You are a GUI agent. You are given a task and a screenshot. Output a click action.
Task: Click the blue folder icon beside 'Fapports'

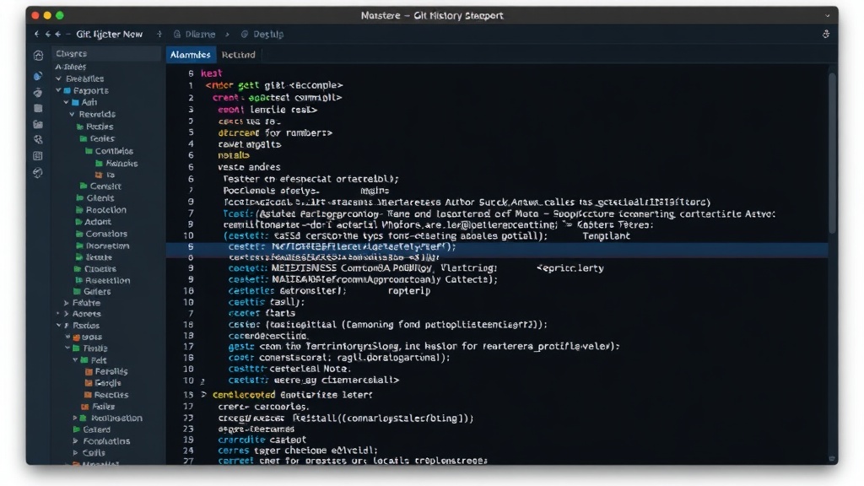(67, 90)
